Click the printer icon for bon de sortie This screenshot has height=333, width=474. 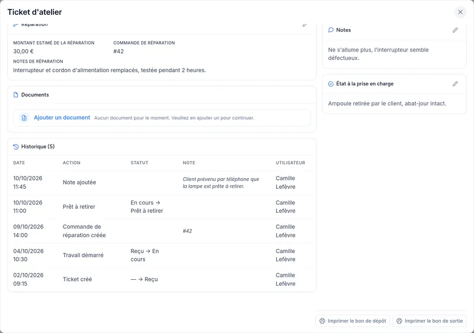point(399,321)
